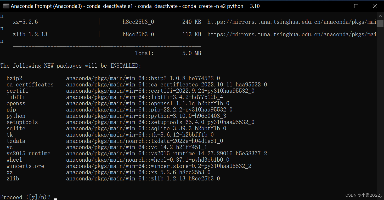Click the tzdata package path entry

click(144, 141)
